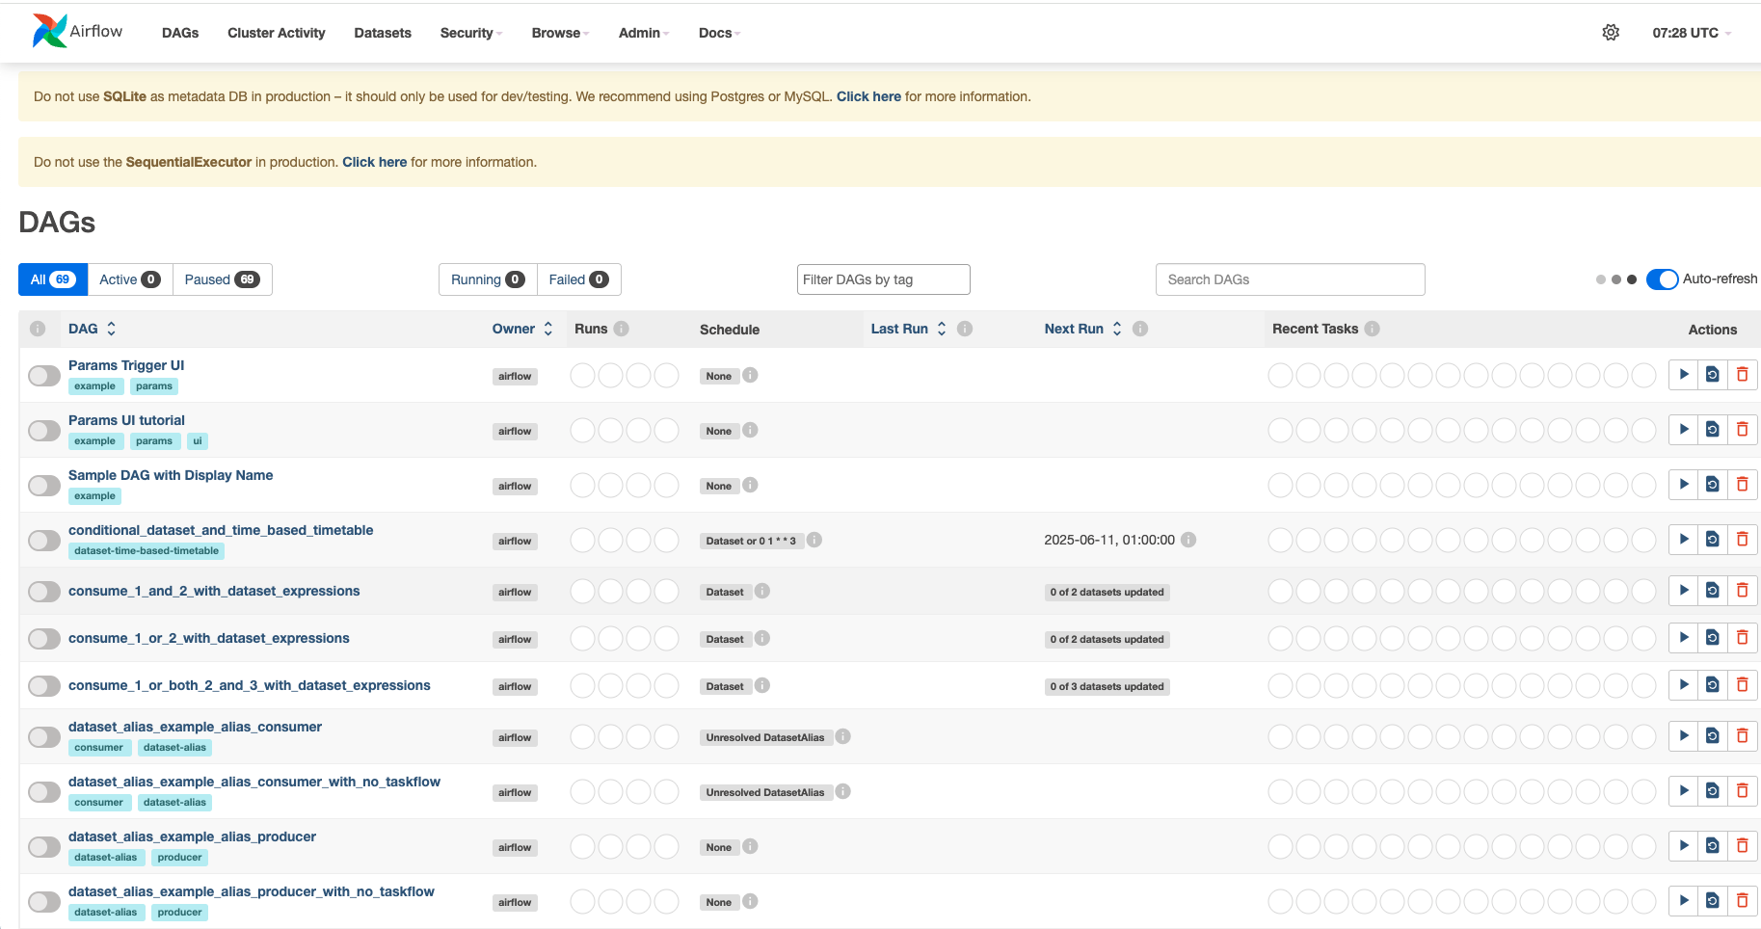The height and width of the screenshot is (929, 1761).
Task: Filter DAGs by Running status
Action: coord(488,279)
